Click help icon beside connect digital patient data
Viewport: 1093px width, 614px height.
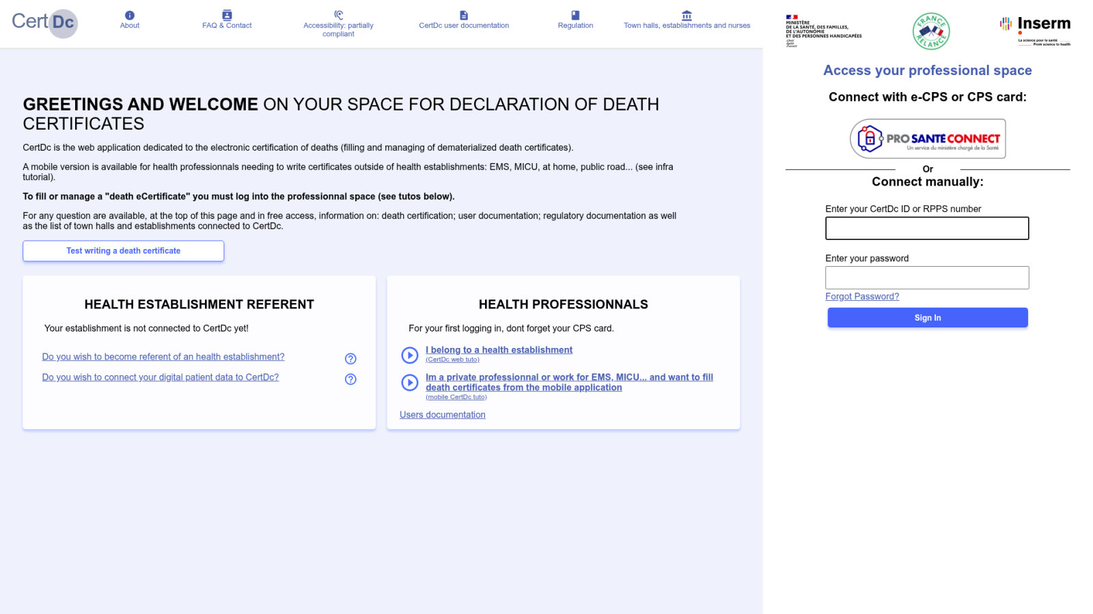point(350,379)
